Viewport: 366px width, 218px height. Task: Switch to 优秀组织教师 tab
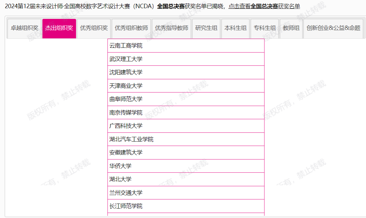(x=131, y=28)
